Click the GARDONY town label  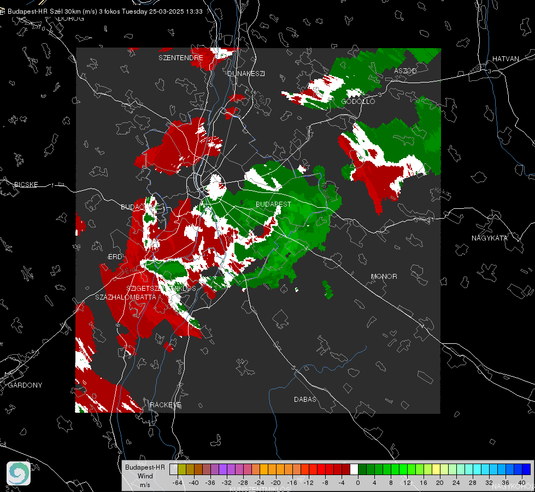25,385
